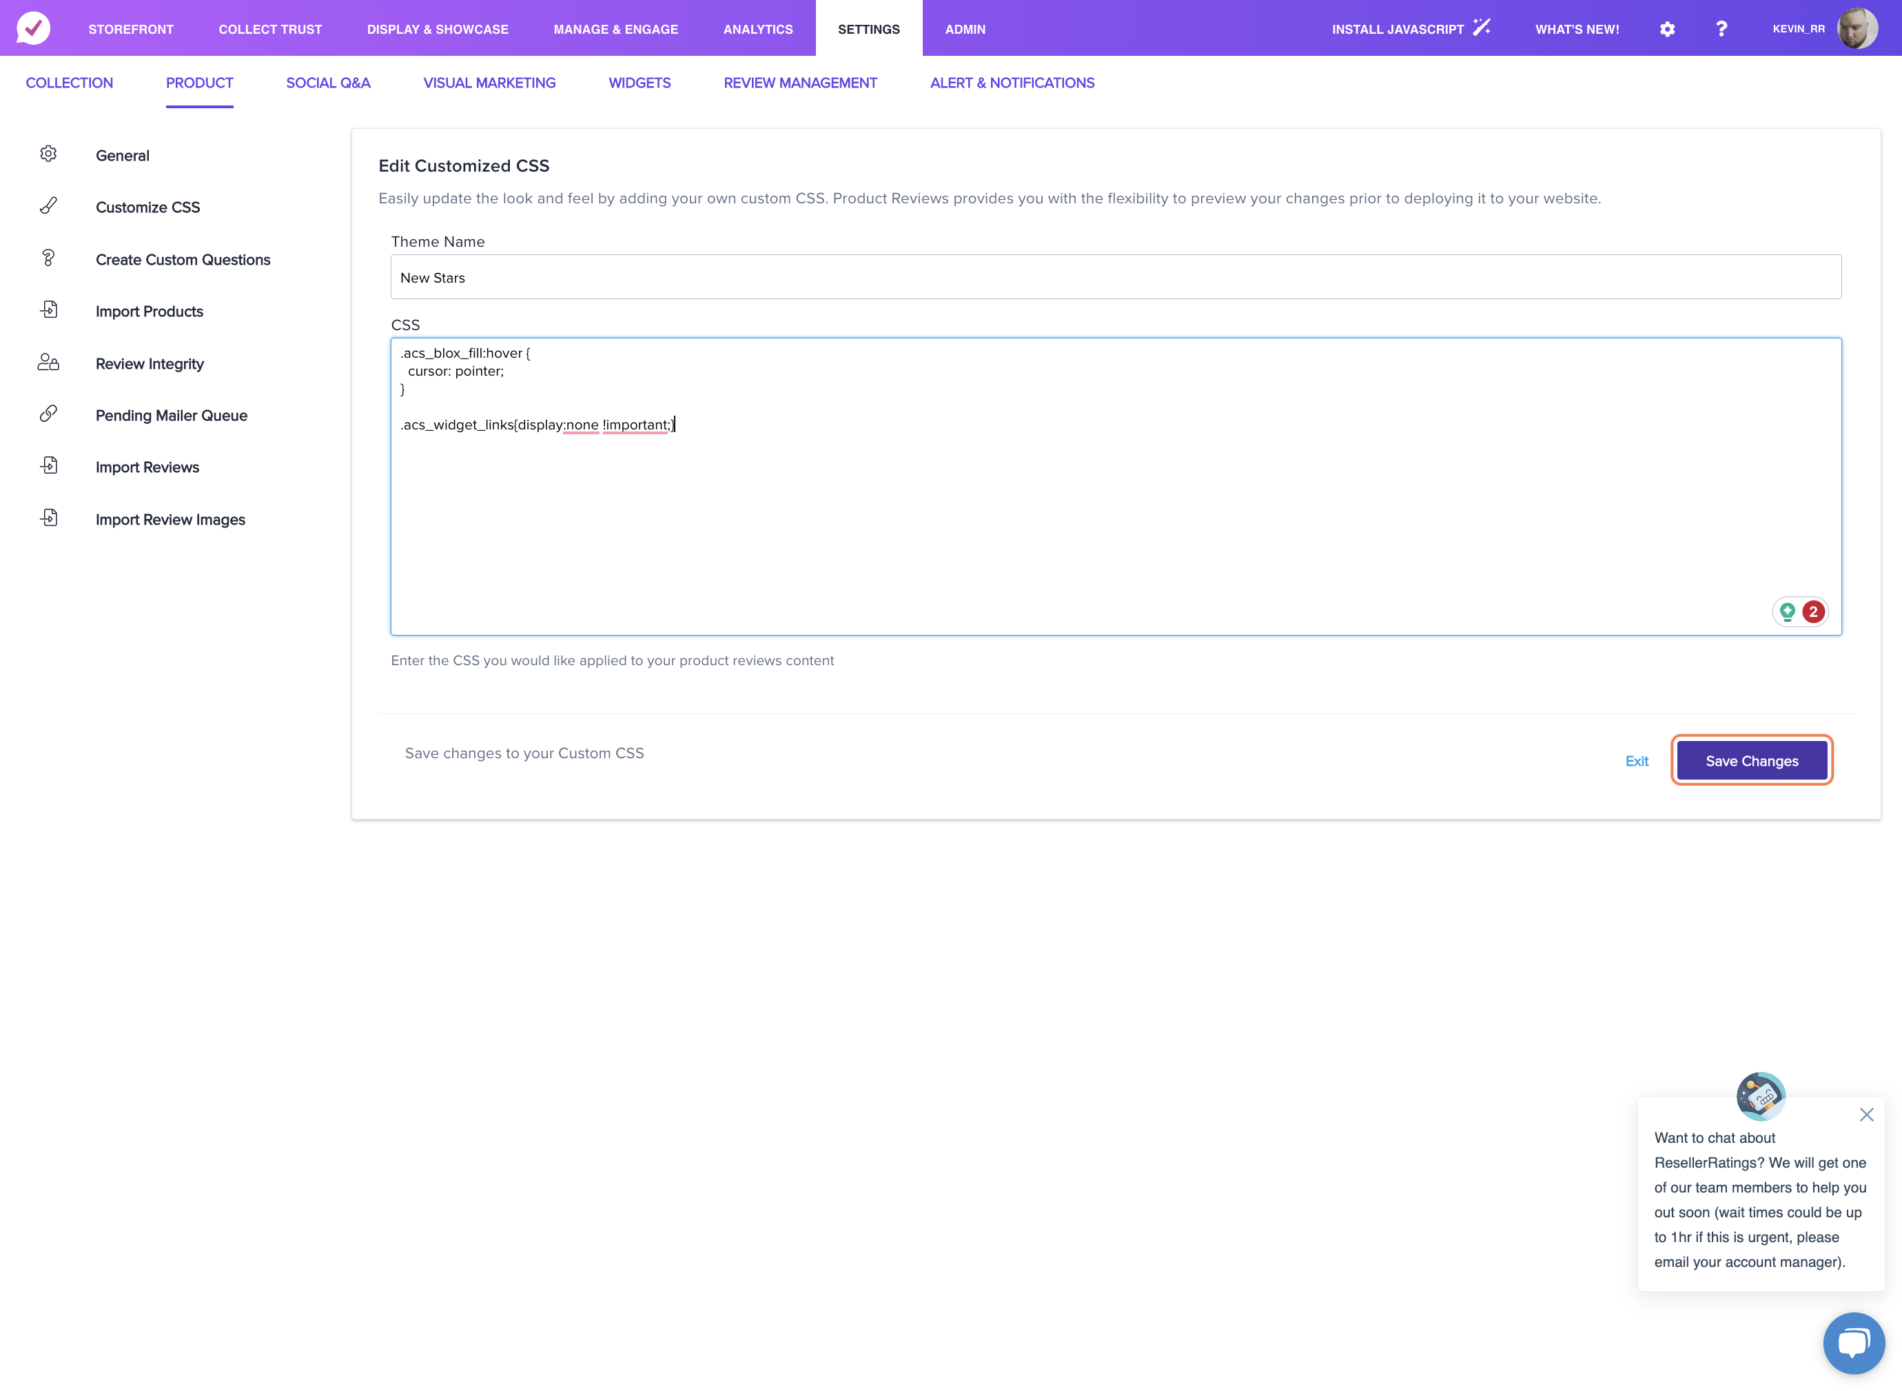Open the Manage & Engage menu
The width and height of the screenshot is (1902, 1391).
coord(616,29)
